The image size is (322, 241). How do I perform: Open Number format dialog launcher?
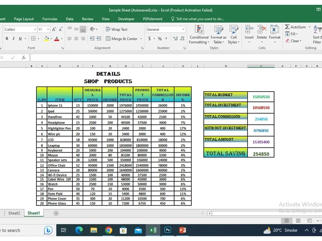coord(185,48)
